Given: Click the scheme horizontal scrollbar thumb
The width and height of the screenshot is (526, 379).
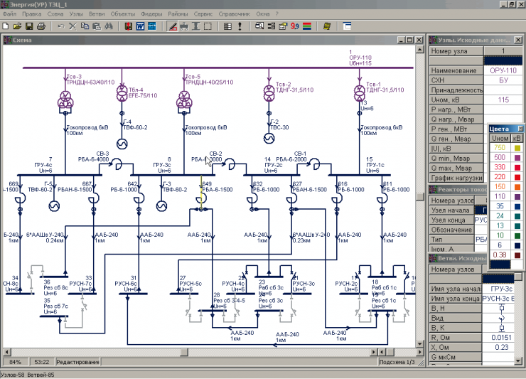Looking at the screenshot, I should [184, 352].
